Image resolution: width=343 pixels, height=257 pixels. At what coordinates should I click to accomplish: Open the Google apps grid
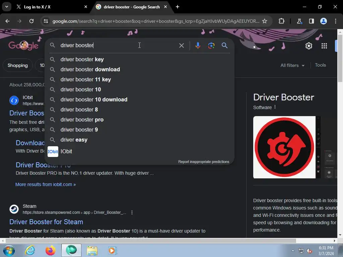(x=324, y=46)
